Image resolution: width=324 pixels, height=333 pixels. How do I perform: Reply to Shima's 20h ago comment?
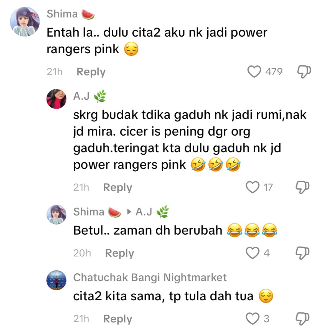[119, 253]
